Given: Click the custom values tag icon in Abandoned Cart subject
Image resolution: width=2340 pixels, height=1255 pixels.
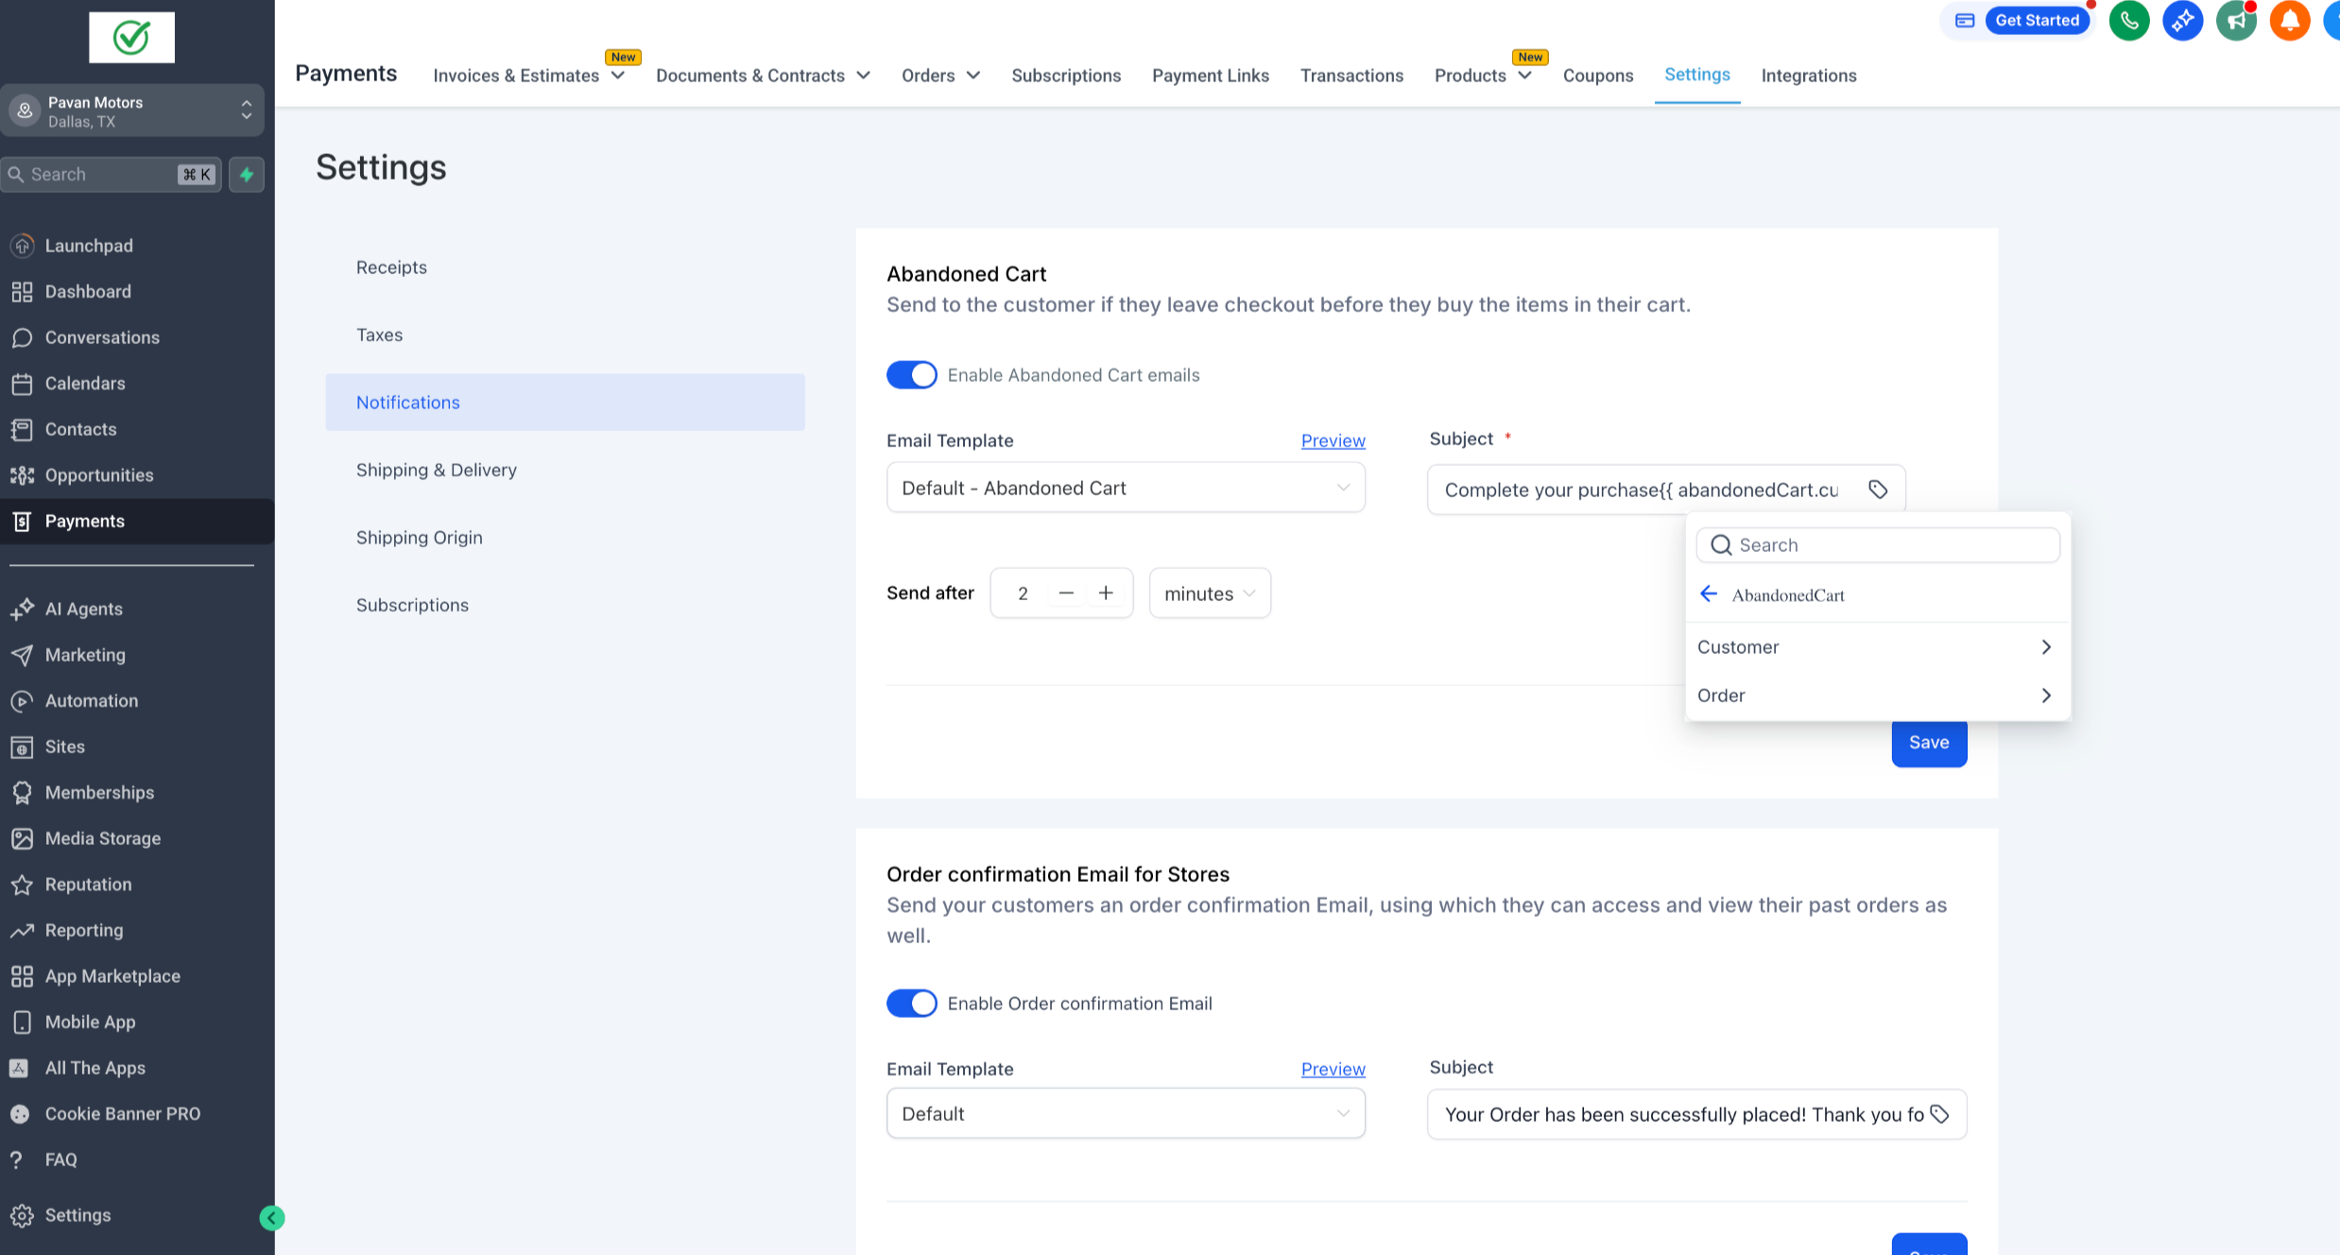Looking at the screenshot, I should point(1878,490).
